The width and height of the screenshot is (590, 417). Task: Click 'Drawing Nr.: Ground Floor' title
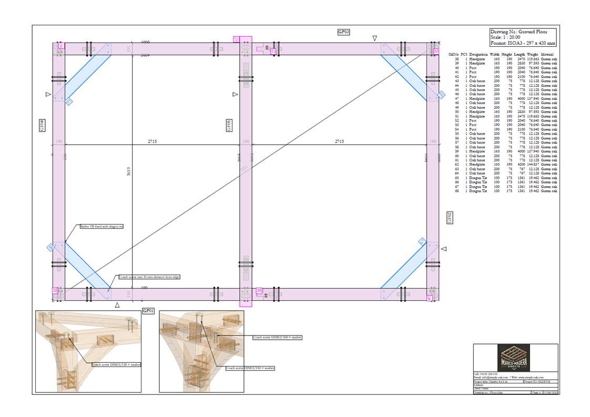pos(518,32)
